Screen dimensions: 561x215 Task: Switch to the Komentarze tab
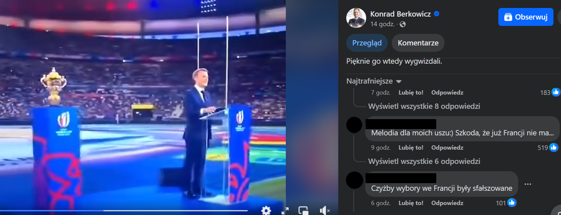[x=418, y=43]
